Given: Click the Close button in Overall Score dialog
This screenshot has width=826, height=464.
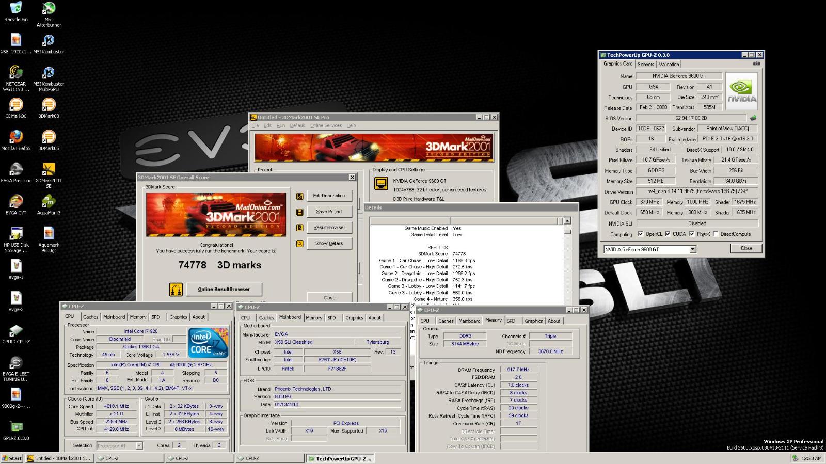Looking at the screenshot, I should click(329, 297).
